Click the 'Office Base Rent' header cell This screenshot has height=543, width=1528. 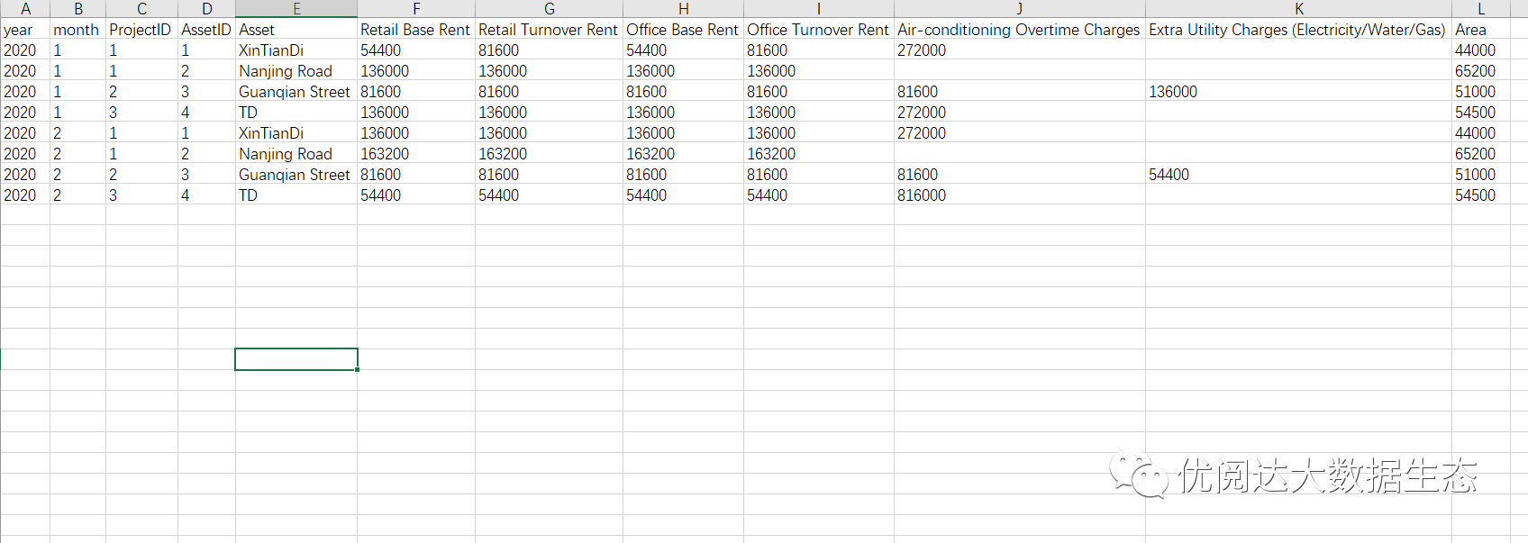[683, 30]
